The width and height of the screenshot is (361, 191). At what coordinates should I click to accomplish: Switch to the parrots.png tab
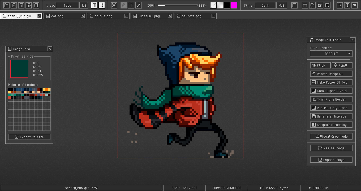(x=192, y=16)
